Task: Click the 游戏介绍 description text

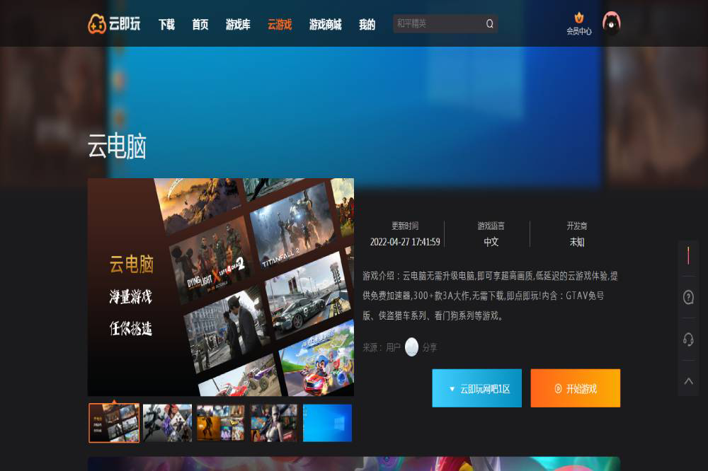Action: tap(491, 296)
